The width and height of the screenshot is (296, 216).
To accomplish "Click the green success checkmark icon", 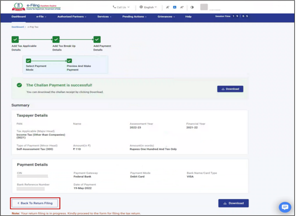I will coord(19,85).
